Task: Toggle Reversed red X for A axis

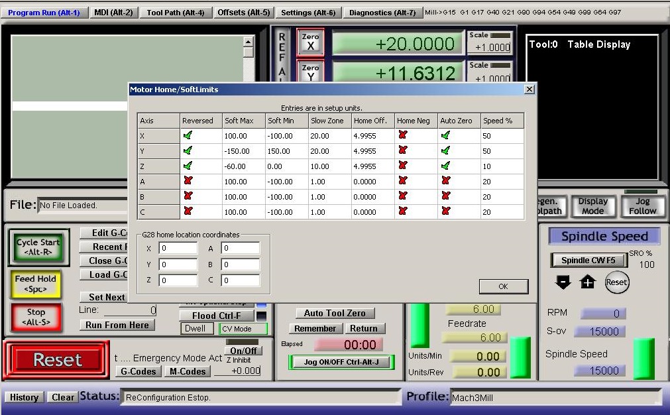Action: (188, 181)
